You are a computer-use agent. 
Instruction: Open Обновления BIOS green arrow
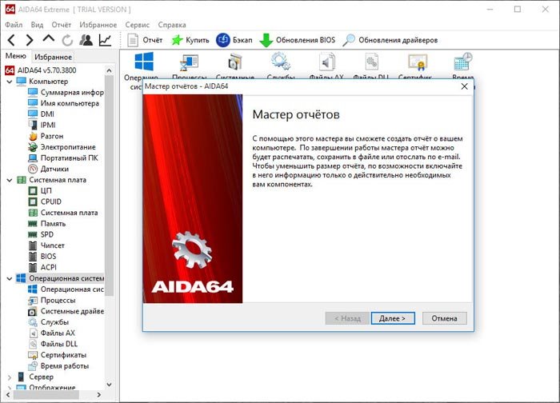coord(266,40)
